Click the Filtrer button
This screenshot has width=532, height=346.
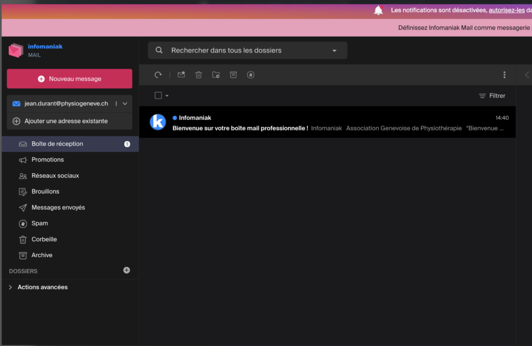pos(492,96)
